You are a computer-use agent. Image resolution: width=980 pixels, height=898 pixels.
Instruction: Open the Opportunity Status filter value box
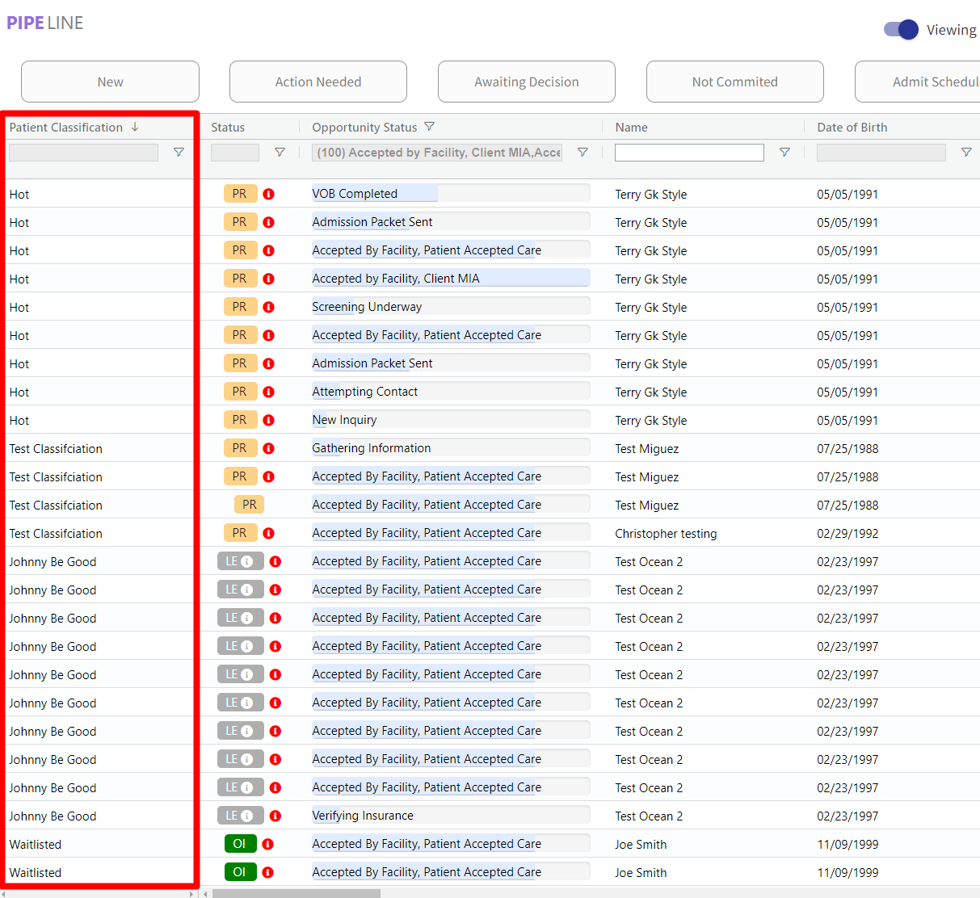[437, 153]
